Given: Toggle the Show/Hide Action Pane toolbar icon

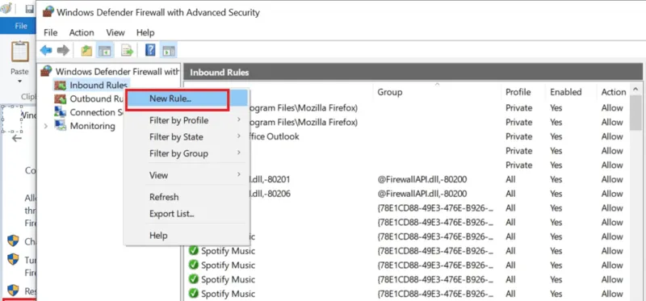Looking at the screenshot, I should [x=169, y=51].
